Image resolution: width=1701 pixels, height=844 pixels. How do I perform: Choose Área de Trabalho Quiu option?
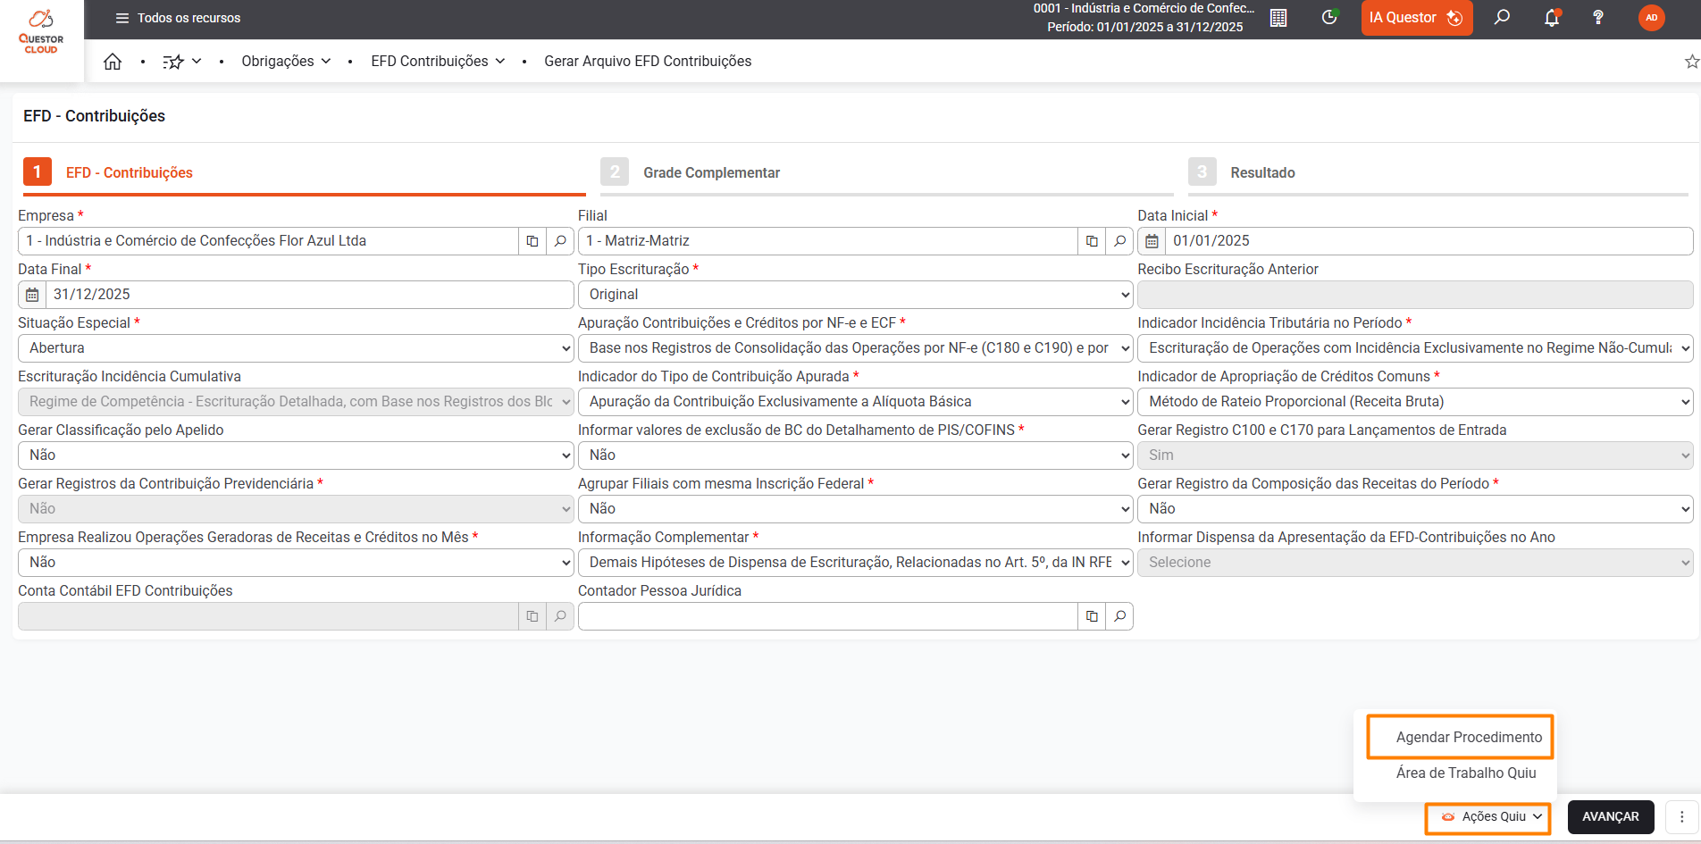[1466, 773]
